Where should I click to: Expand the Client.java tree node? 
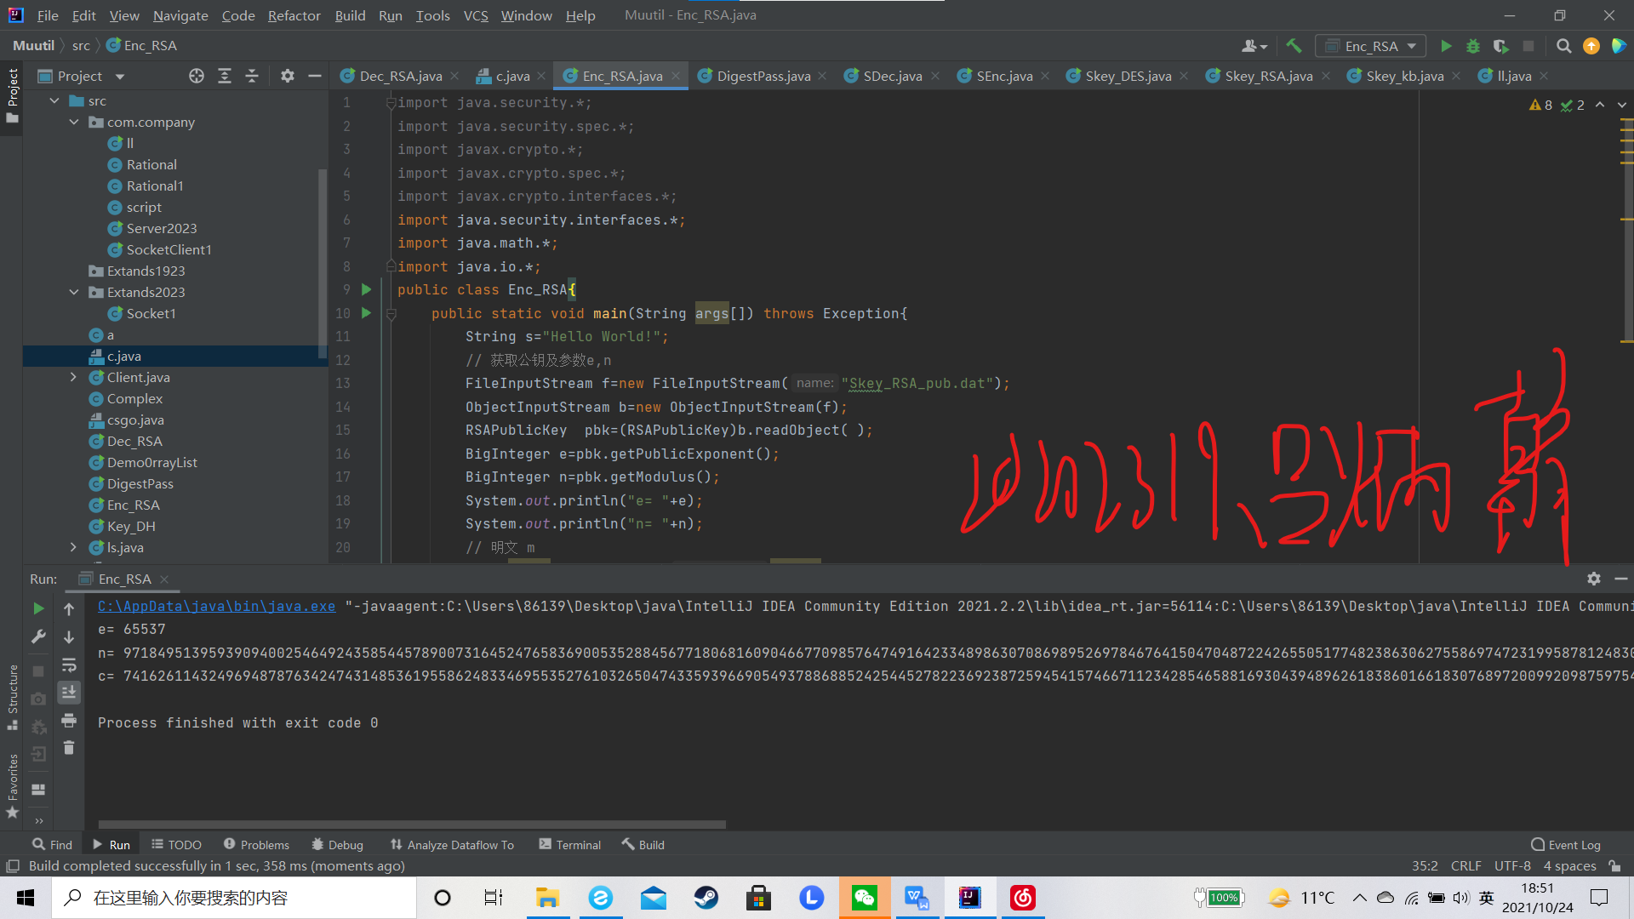74,377
